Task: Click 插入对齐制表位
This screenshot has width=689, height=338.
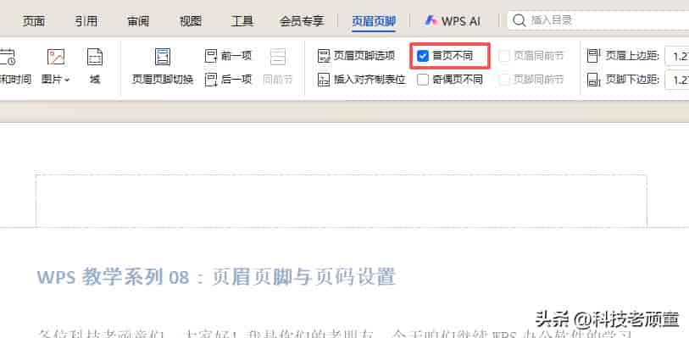Action: tap(361, 80)
